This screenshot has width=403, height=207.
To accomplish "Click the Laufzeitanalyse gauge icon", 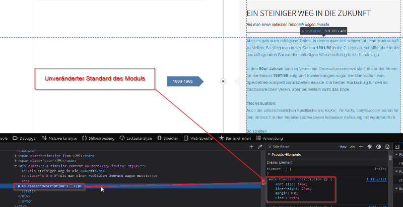I will [x=122, y=138].
